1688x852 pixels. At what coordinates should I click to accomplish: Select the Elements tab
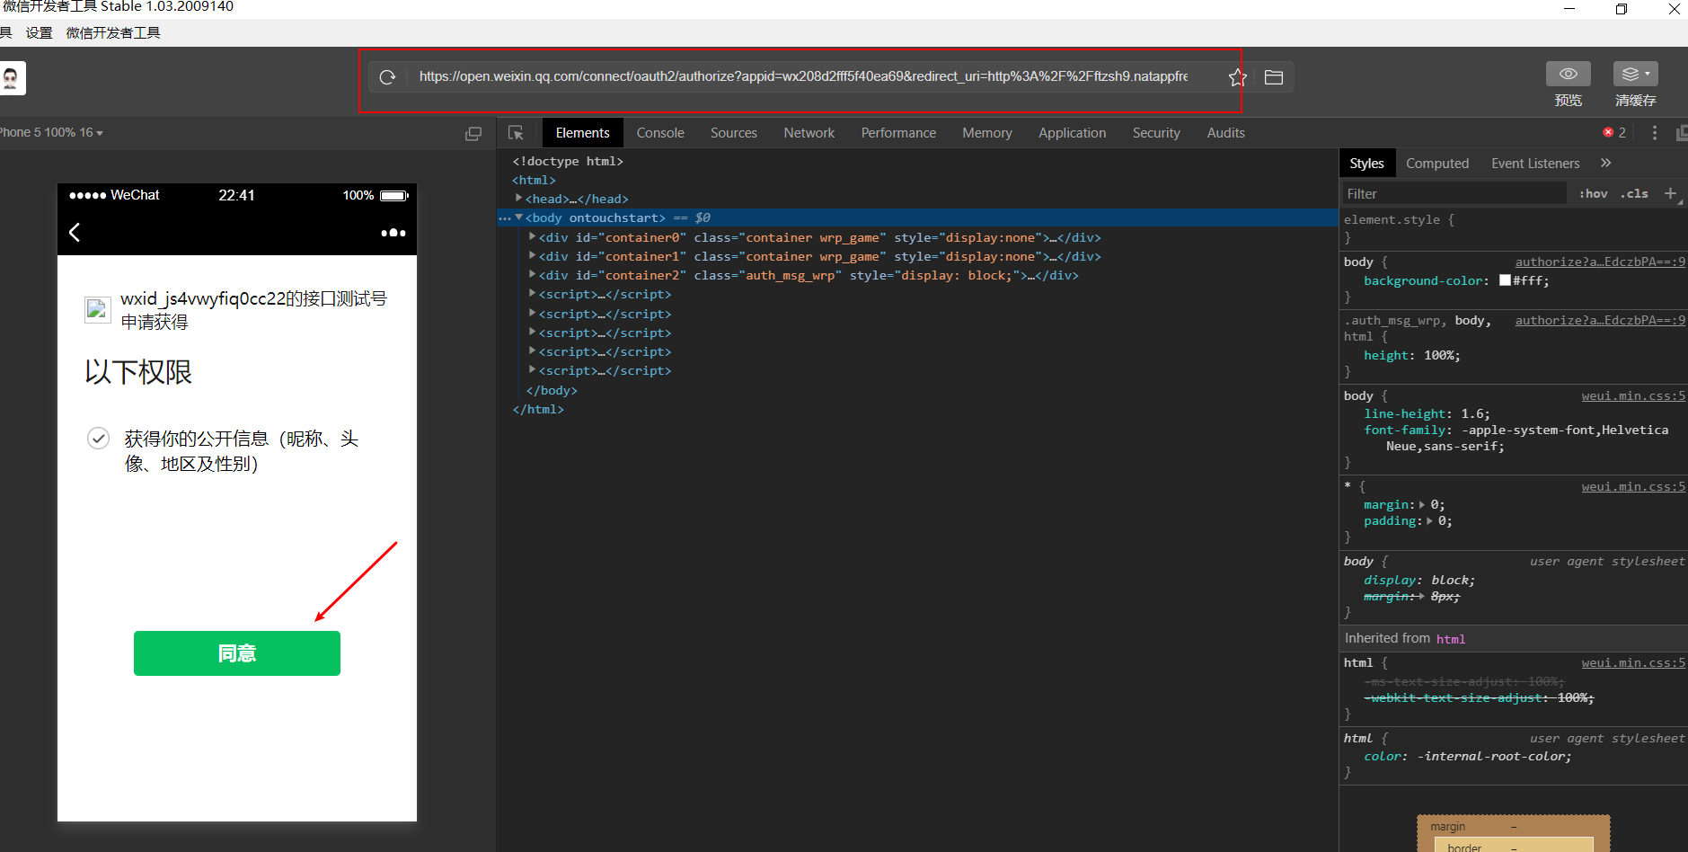coord(582,133)
